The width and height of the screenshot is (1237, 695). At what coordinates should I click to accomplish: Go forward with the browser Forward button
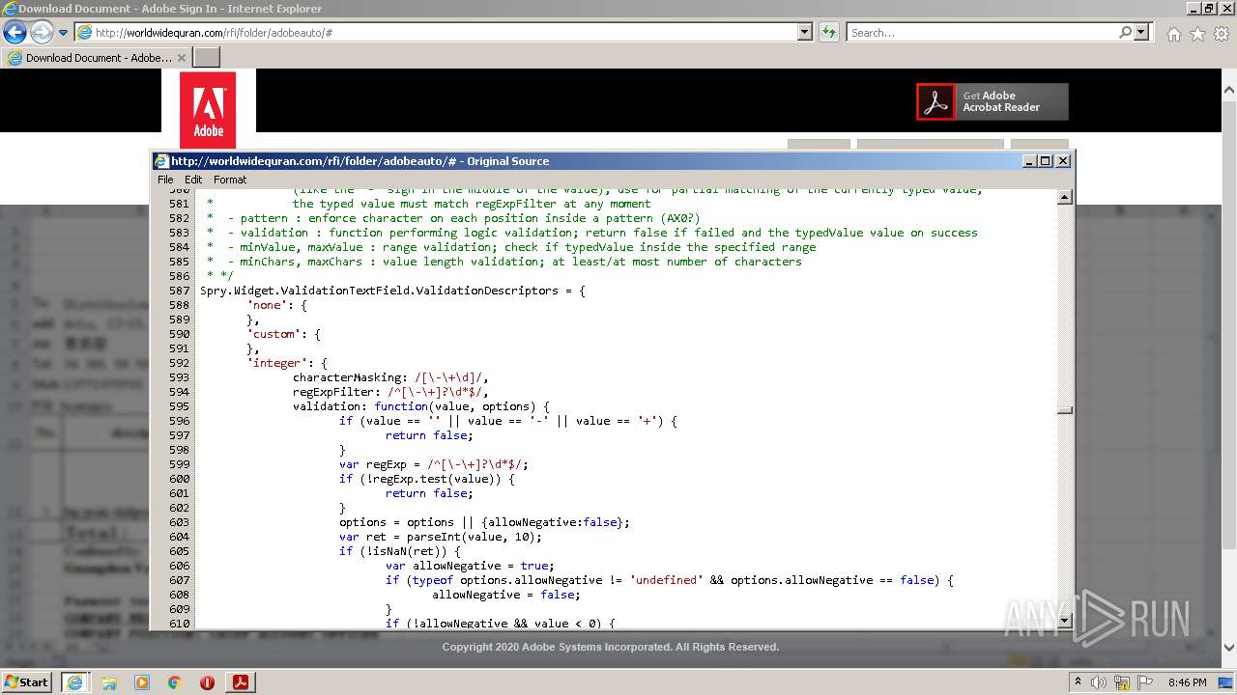42,33
